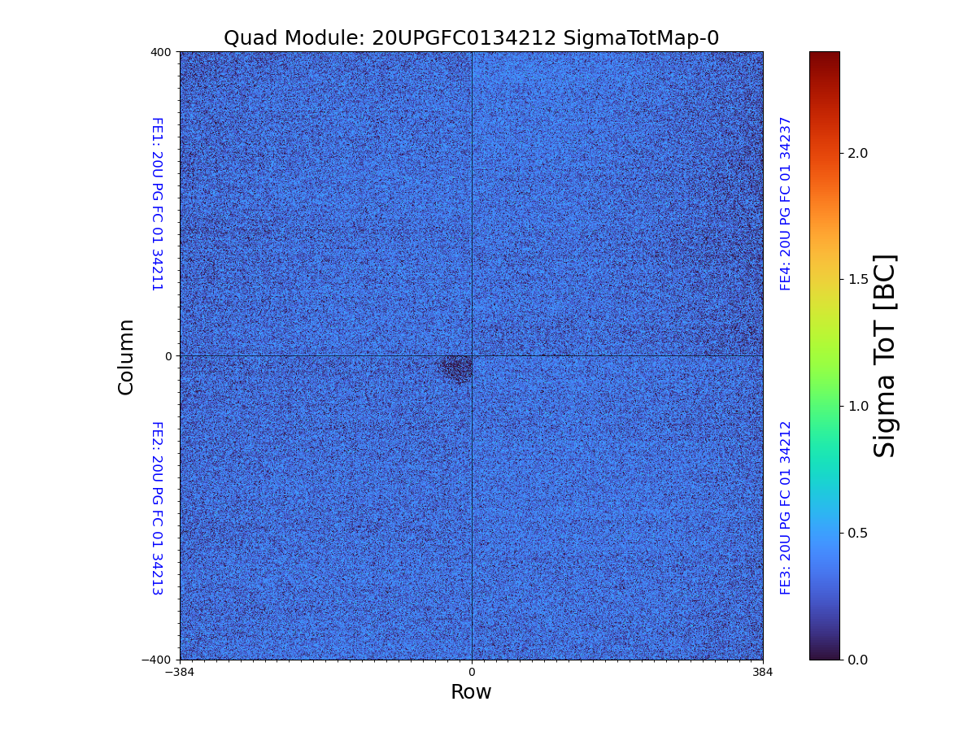Image resolution: width=976 pixels, height=732 pixels.
Task: Select the FE4 label ending in 34237
Action: [786, 203]
